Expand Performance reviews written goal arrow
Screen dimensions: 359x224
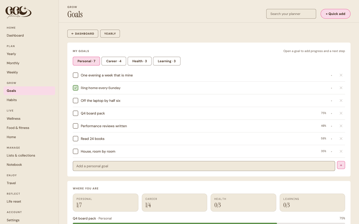(332, 126)
